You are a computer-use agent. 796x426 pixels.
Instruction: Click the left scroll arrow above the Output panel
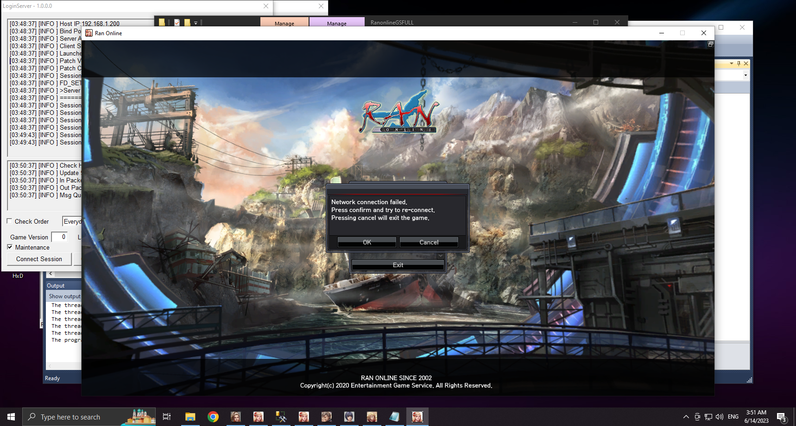click(51, 274)
